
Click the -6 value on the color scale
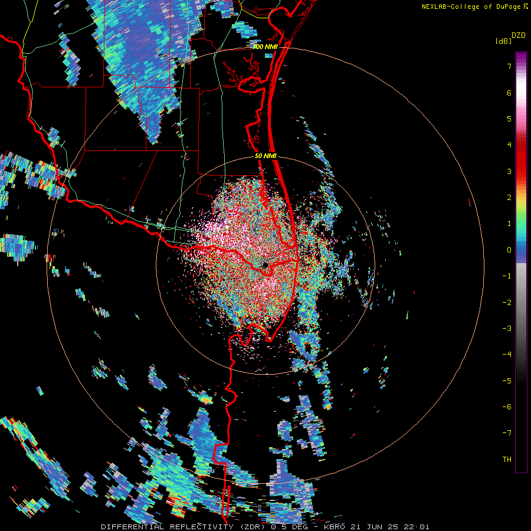(x=507, y=407)
